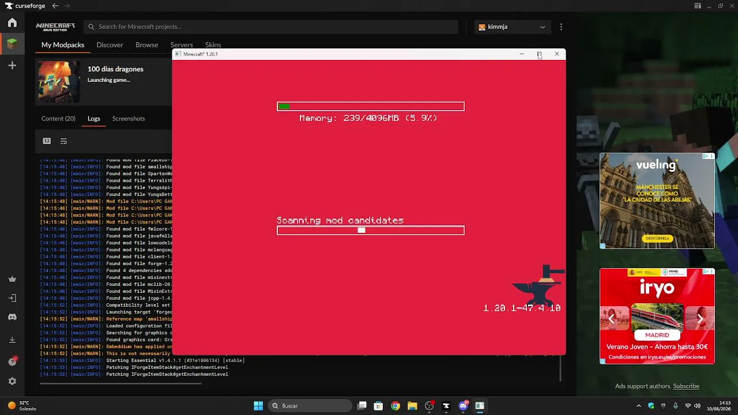Click the Subscribe link under the ads
Image resolution: width=738 pixels, height=415 pixels.
(686, 386)
